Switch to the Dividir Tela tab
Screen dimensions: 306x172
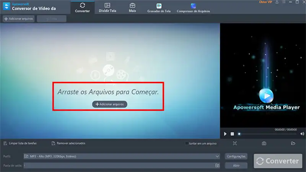click(x=107, y=8)
